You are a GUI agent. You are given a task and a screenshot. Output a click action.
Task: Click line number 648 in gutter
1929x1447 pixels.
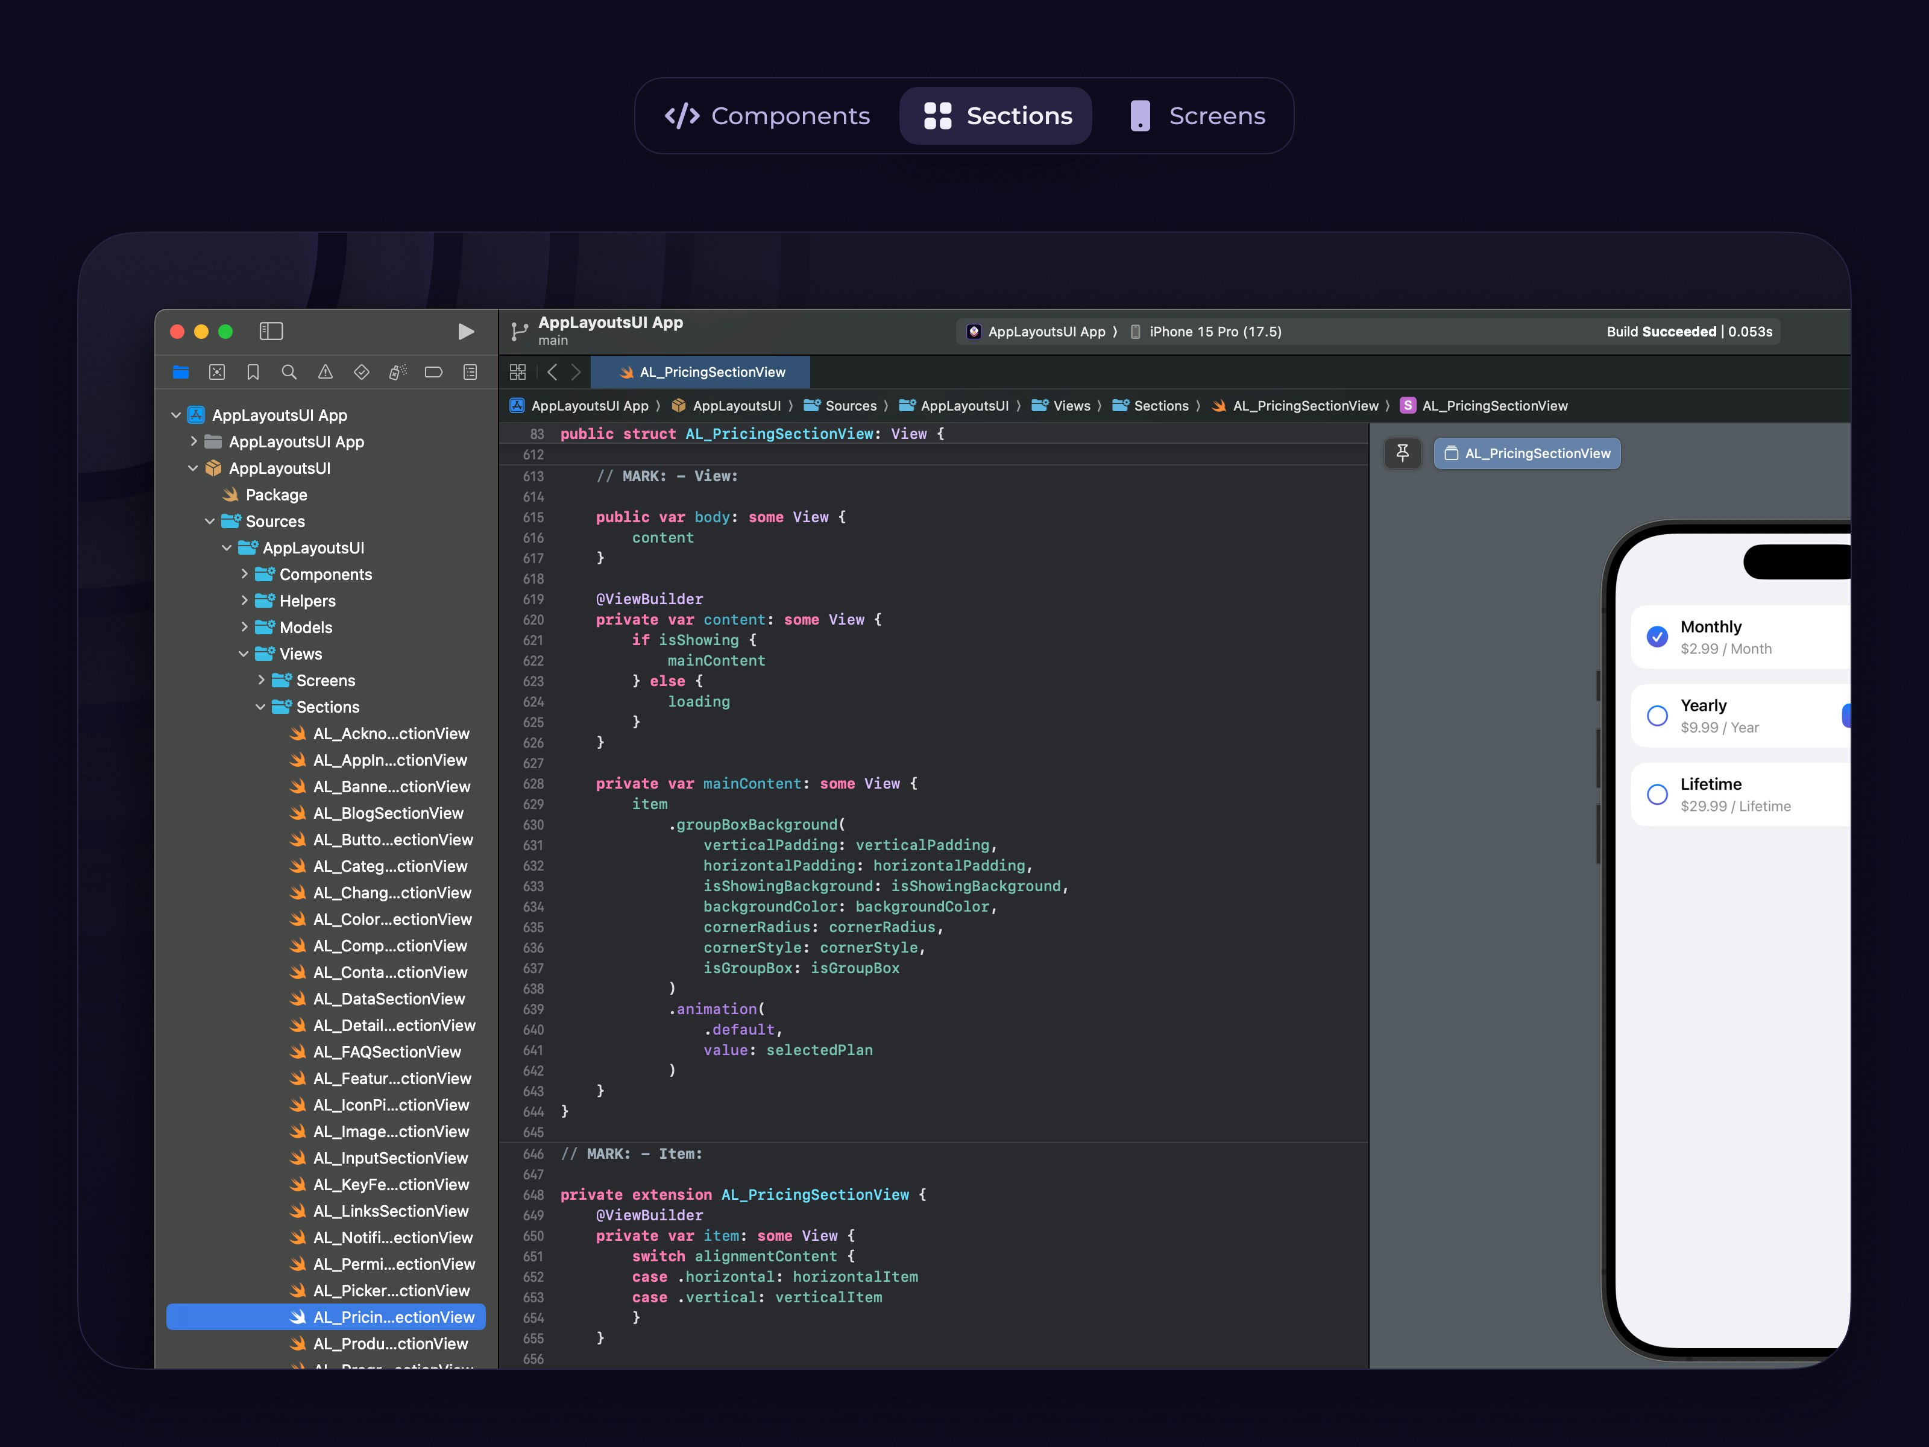(533, 1195)
